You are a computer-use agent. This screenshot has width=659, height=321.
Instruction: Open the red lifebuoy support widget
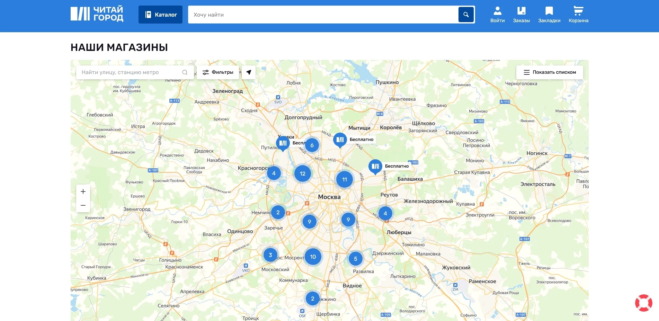[x=643, y=303]
